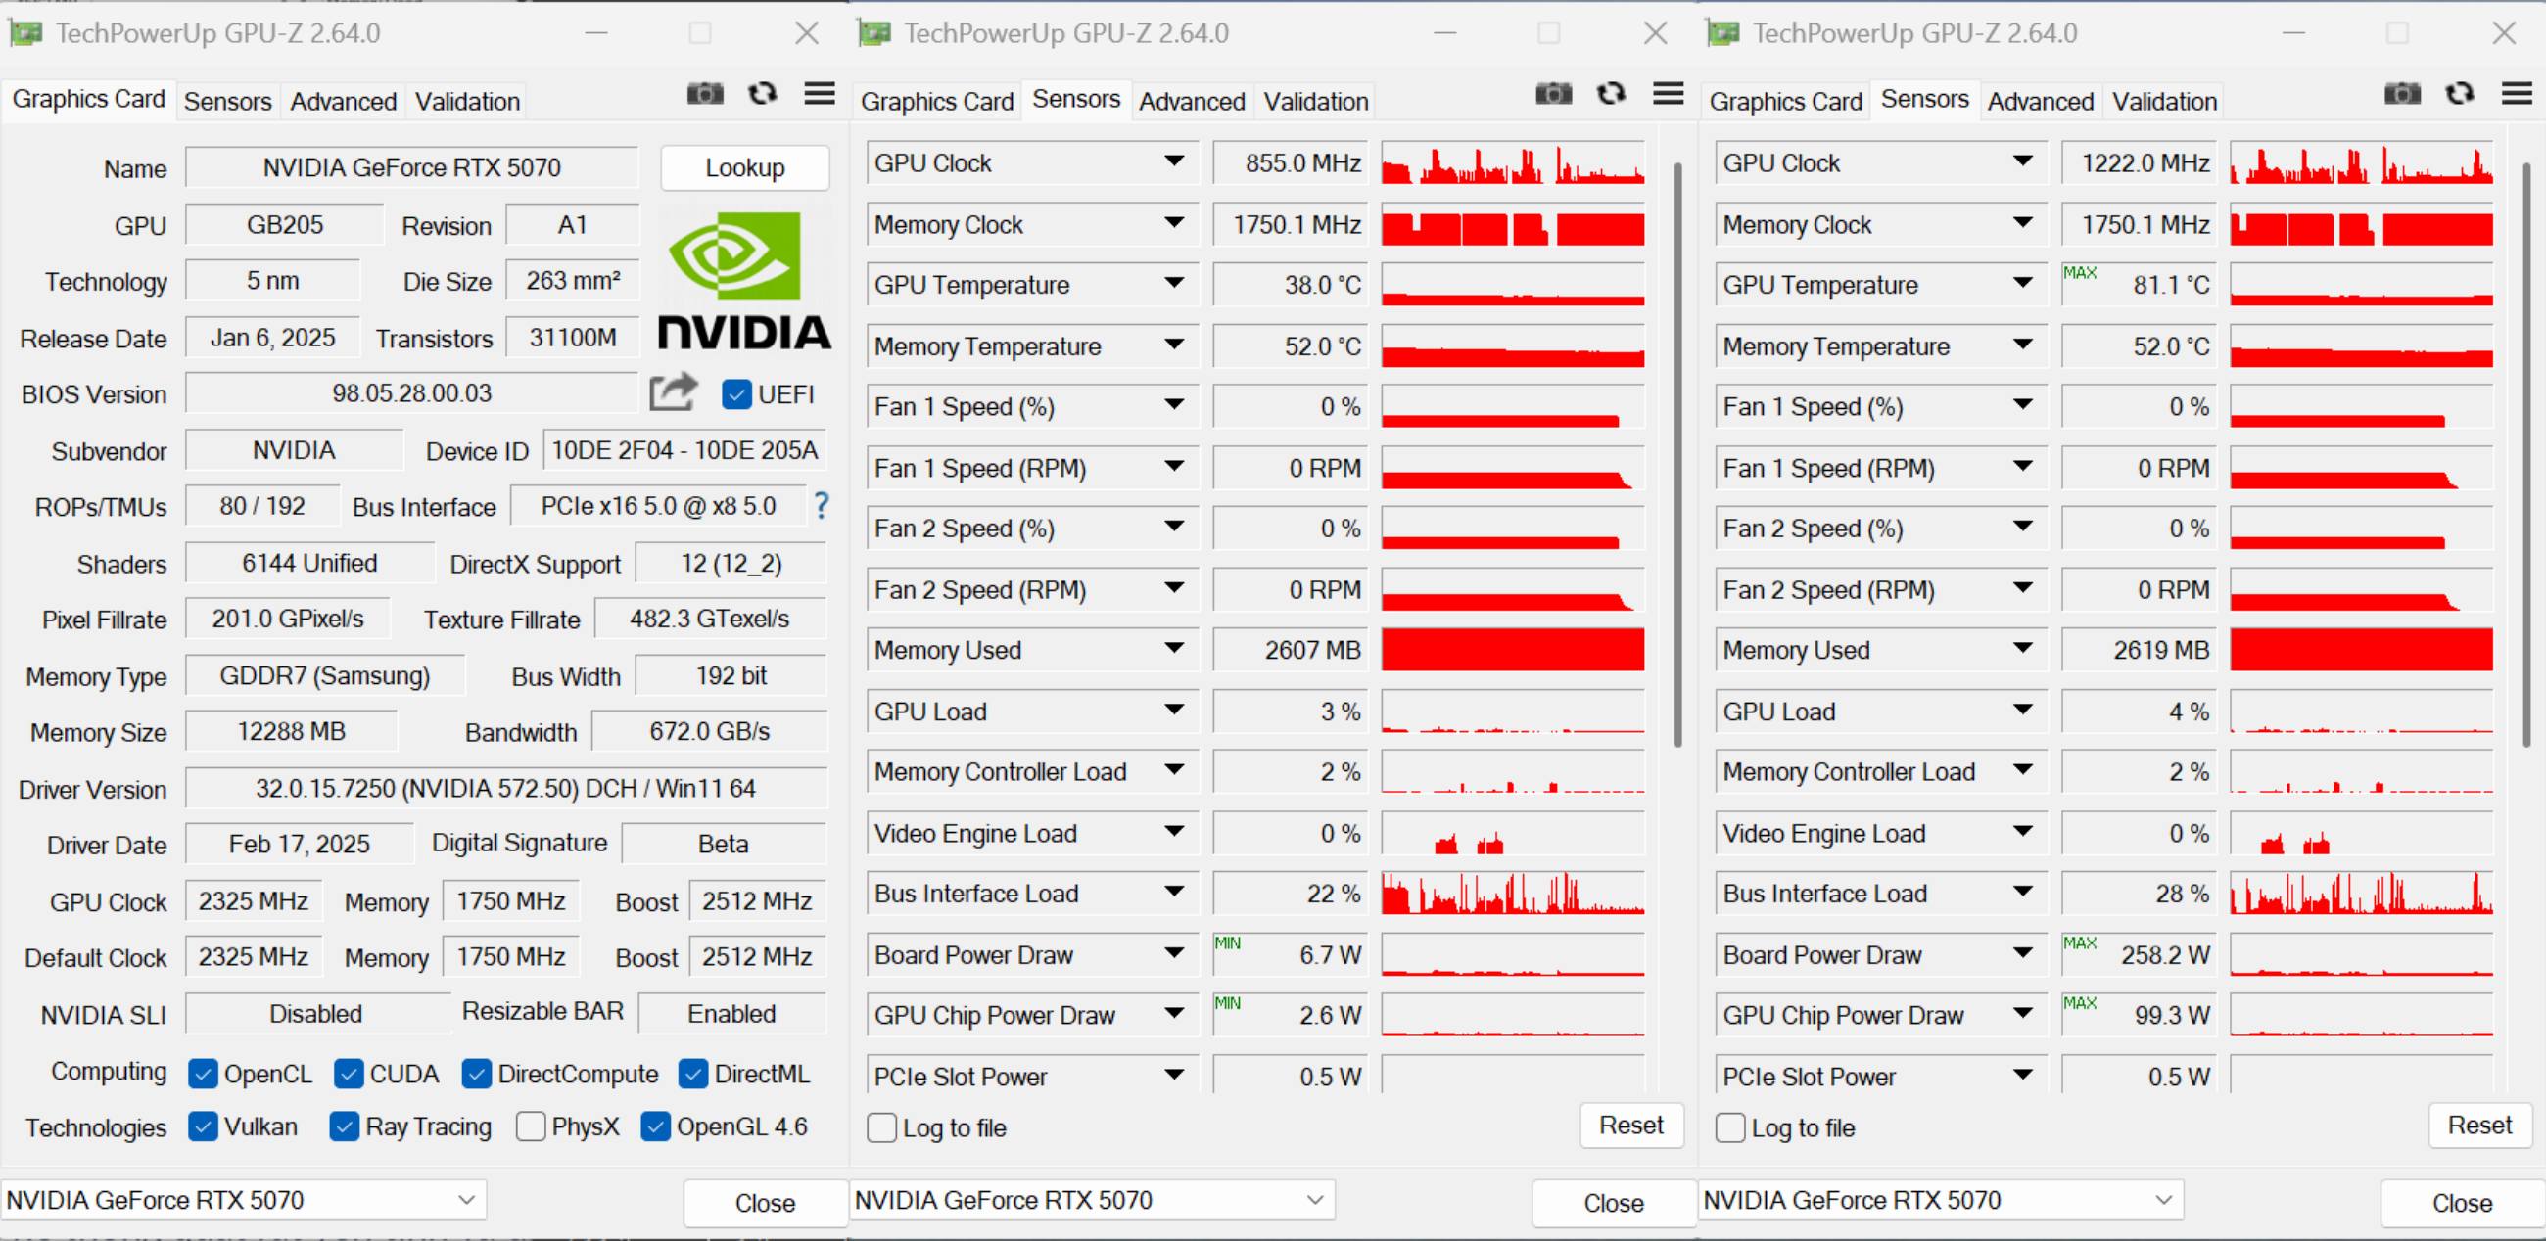Open Board Power Draw dropdown in middle window

[1173, 953]
